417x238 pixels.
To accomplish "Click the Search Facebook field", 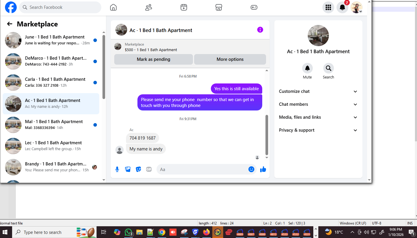I will tap(60, 7).
